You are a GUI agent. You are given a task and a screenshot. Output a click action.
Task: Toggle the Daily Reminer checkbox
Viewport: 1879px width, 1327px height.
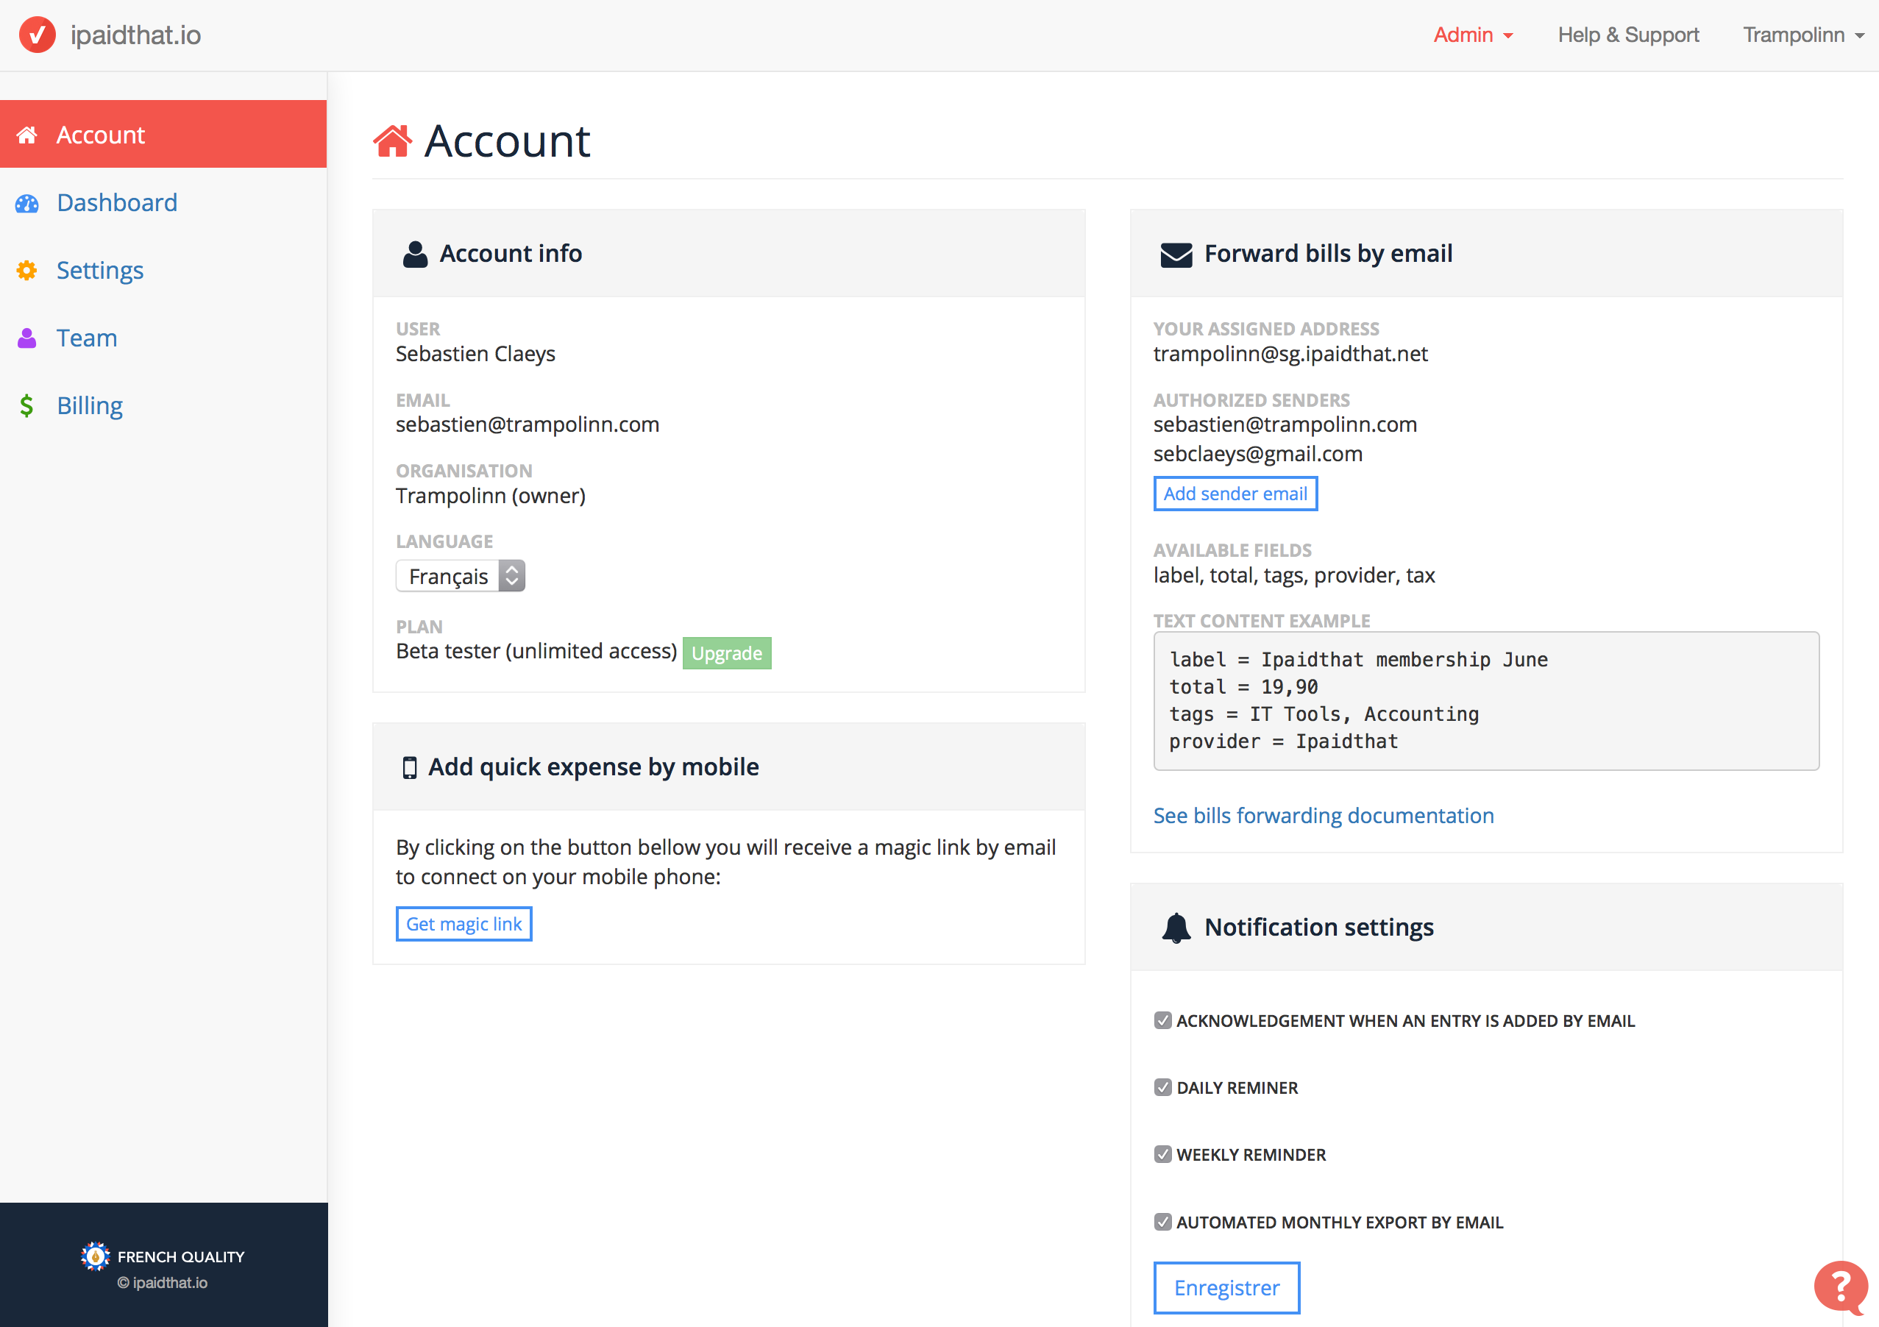point(1162,1087)
